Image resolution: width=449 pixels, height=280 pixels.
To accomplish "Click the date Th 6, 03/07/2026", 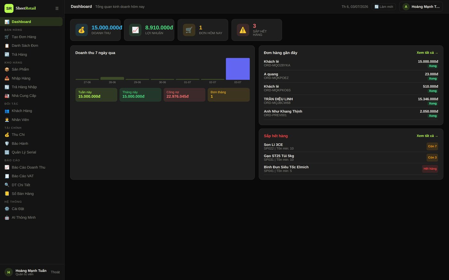I will tap(355, 7).
